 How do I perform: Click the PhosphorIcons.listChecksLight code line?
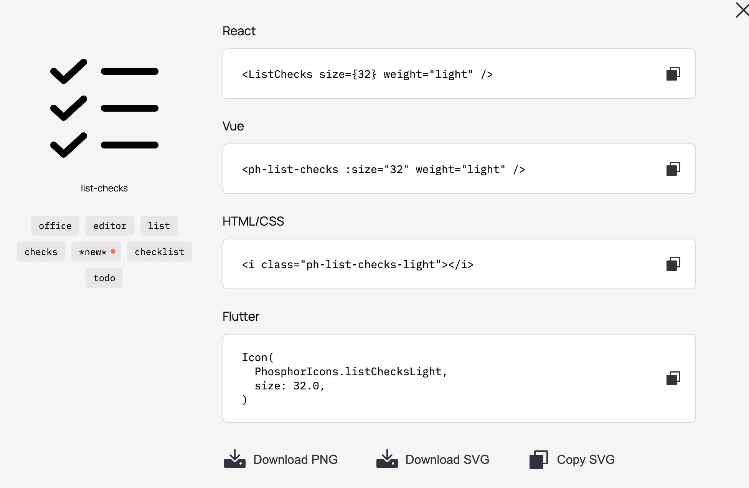pyautogui.click(x=351, y=371)
